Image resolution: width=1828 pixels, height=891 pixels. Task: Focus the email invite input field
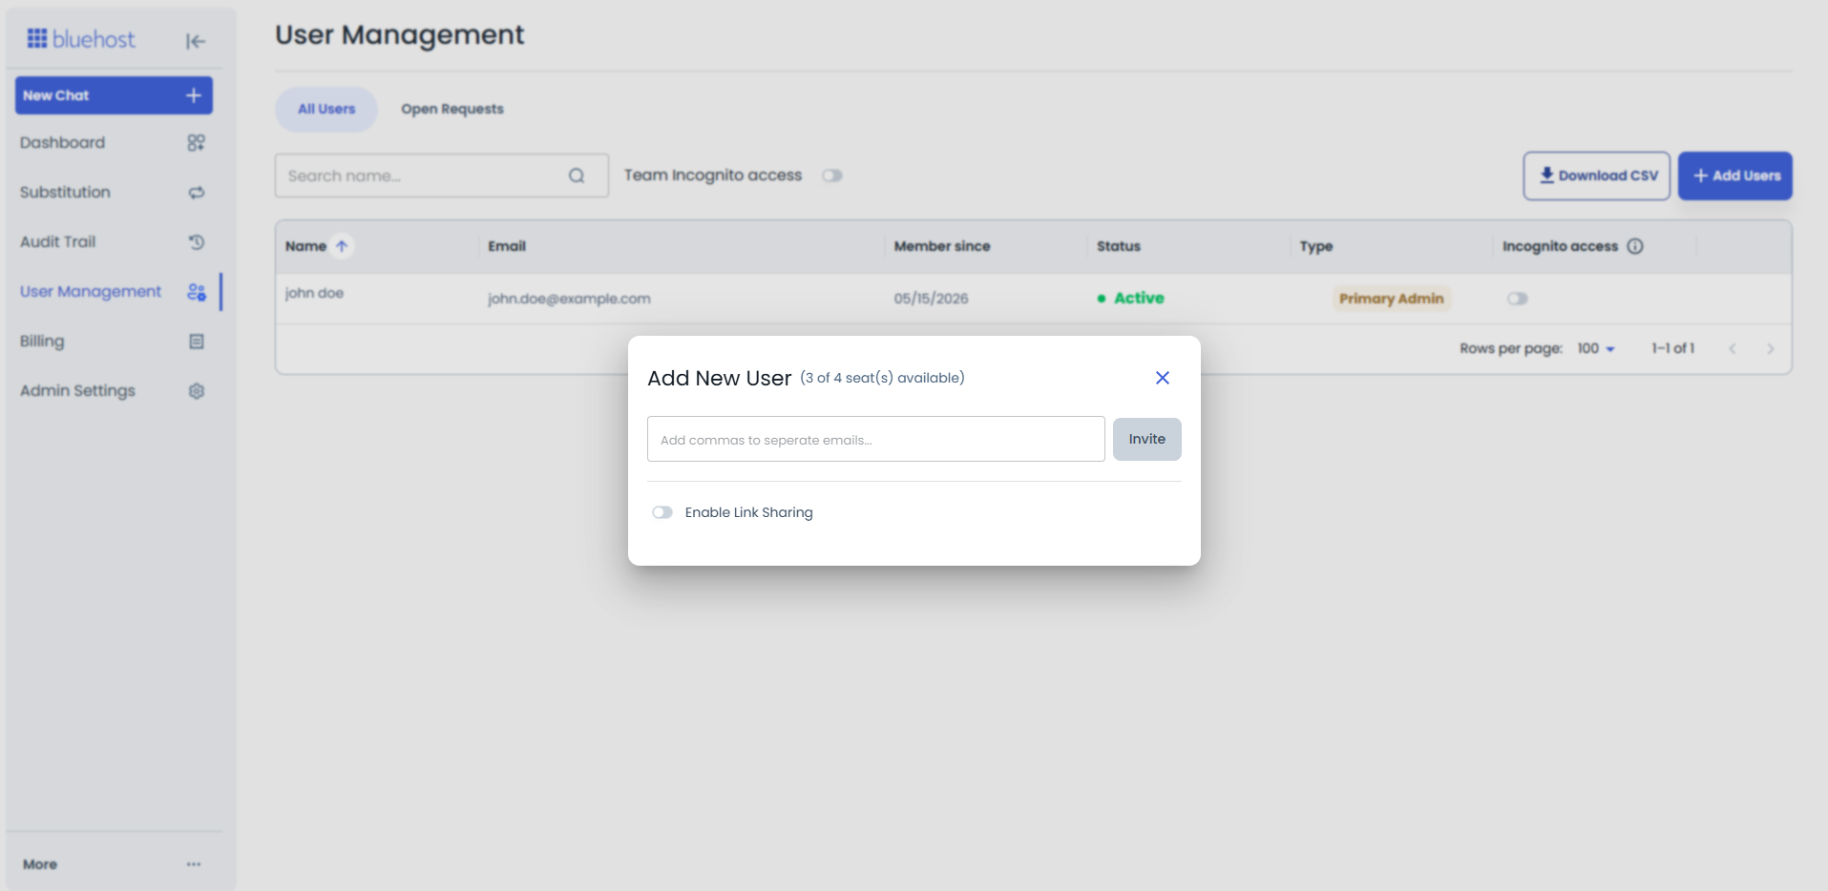pyautogui.click(x=876, y=440)
